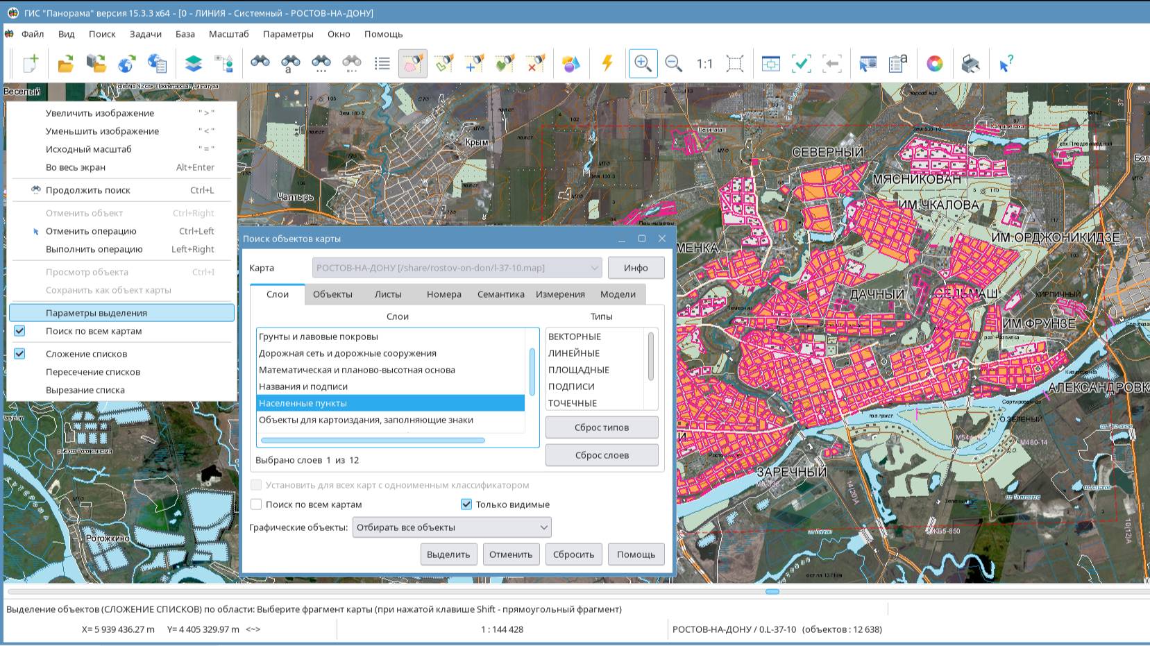Click the zoom out magnifier icon
This screenshot has width=1150, height=646.
click(673, 64)
